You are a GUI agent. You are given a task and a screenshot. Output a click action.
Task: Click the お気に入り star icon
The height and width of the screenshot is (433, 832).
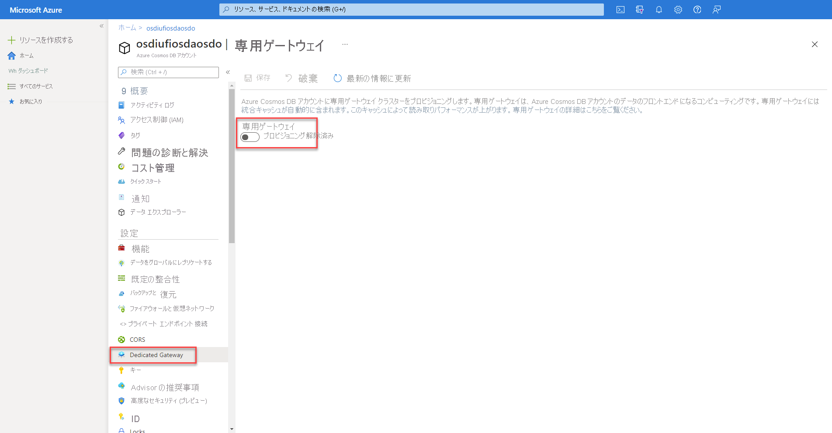click(x=12, y=101)
